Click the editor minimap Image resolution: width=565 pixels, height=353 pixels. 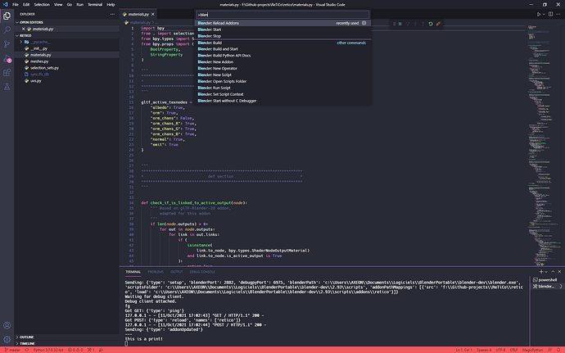click(543, 144)
